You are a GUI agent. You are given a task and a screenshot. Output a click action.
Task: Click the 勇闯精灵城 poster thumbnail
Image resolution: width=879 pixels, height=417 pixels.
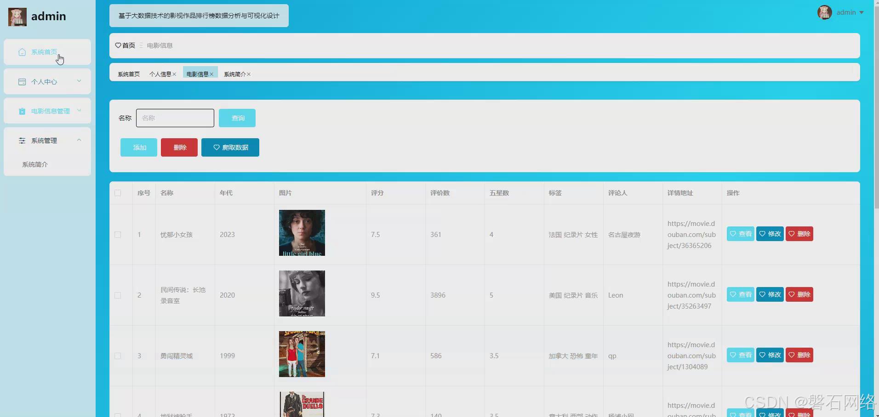click(302, 354)
